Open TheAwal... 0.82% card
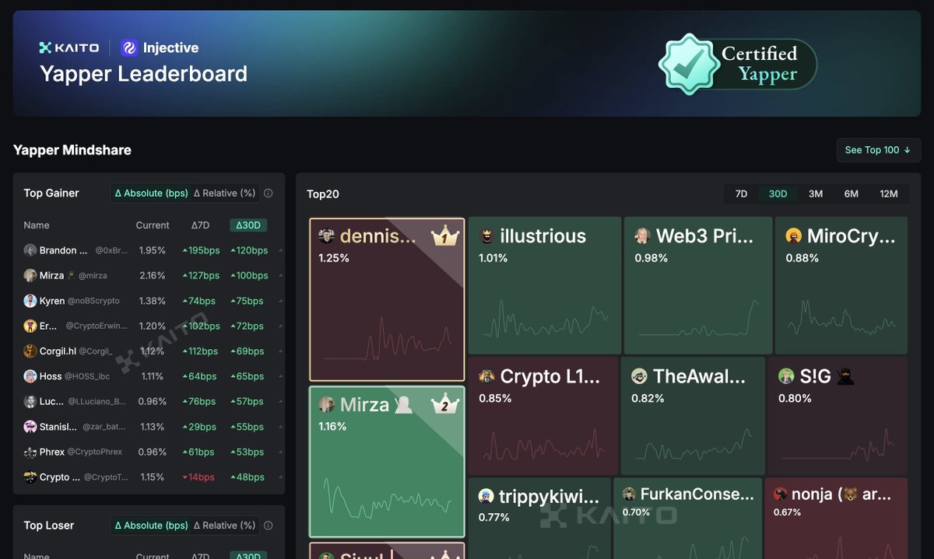The image size is (934, 559). [x=693, y=416]
